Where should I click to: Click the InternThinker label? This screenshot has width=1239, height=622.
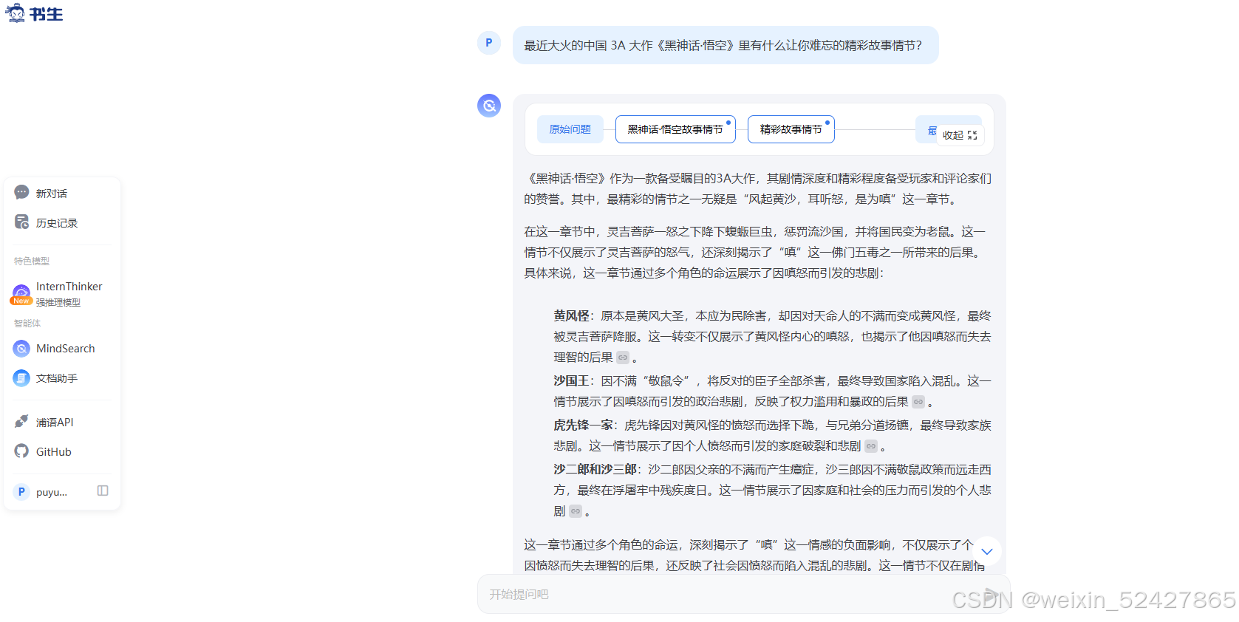(69, 287)
